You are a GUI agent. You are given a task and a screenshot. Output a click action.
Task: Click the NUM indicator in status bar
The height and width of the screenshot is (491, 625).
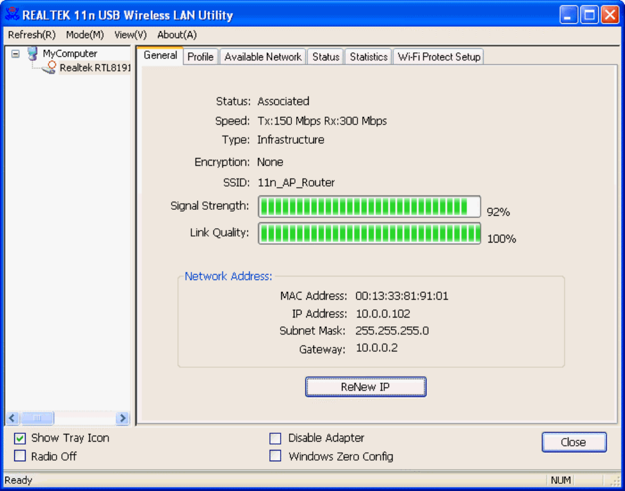[561, 481]
